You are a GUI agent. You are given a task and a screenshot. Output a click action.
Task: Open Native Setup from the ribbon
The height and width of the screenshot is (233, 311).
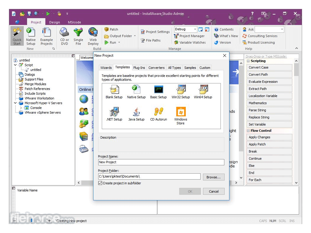31,36
